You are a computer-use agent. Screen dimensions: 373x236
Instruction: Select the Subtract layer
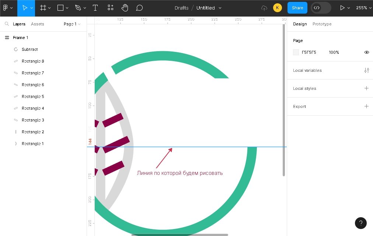point(29,49)
